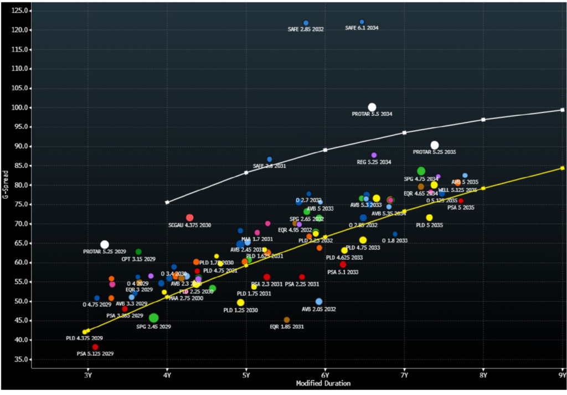Select the green CPT 3.15 2029 dot
The image size is (567, 395).
[138, 252]
